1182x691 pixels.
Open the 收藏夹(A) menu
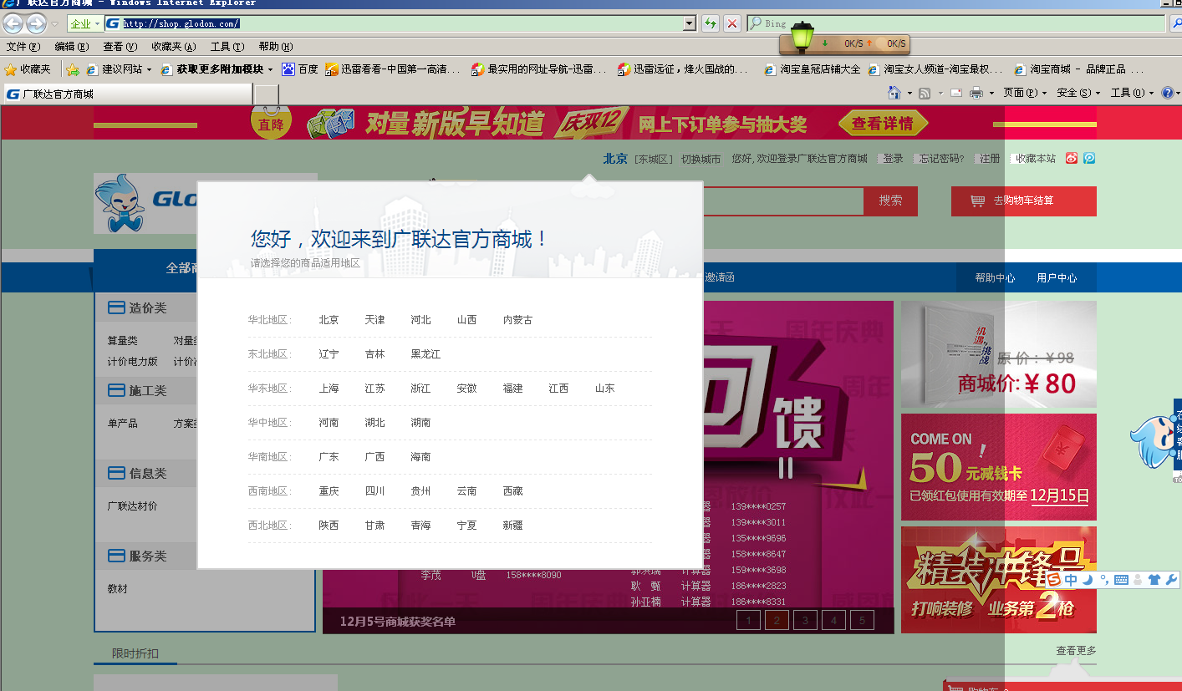(174, 47)
